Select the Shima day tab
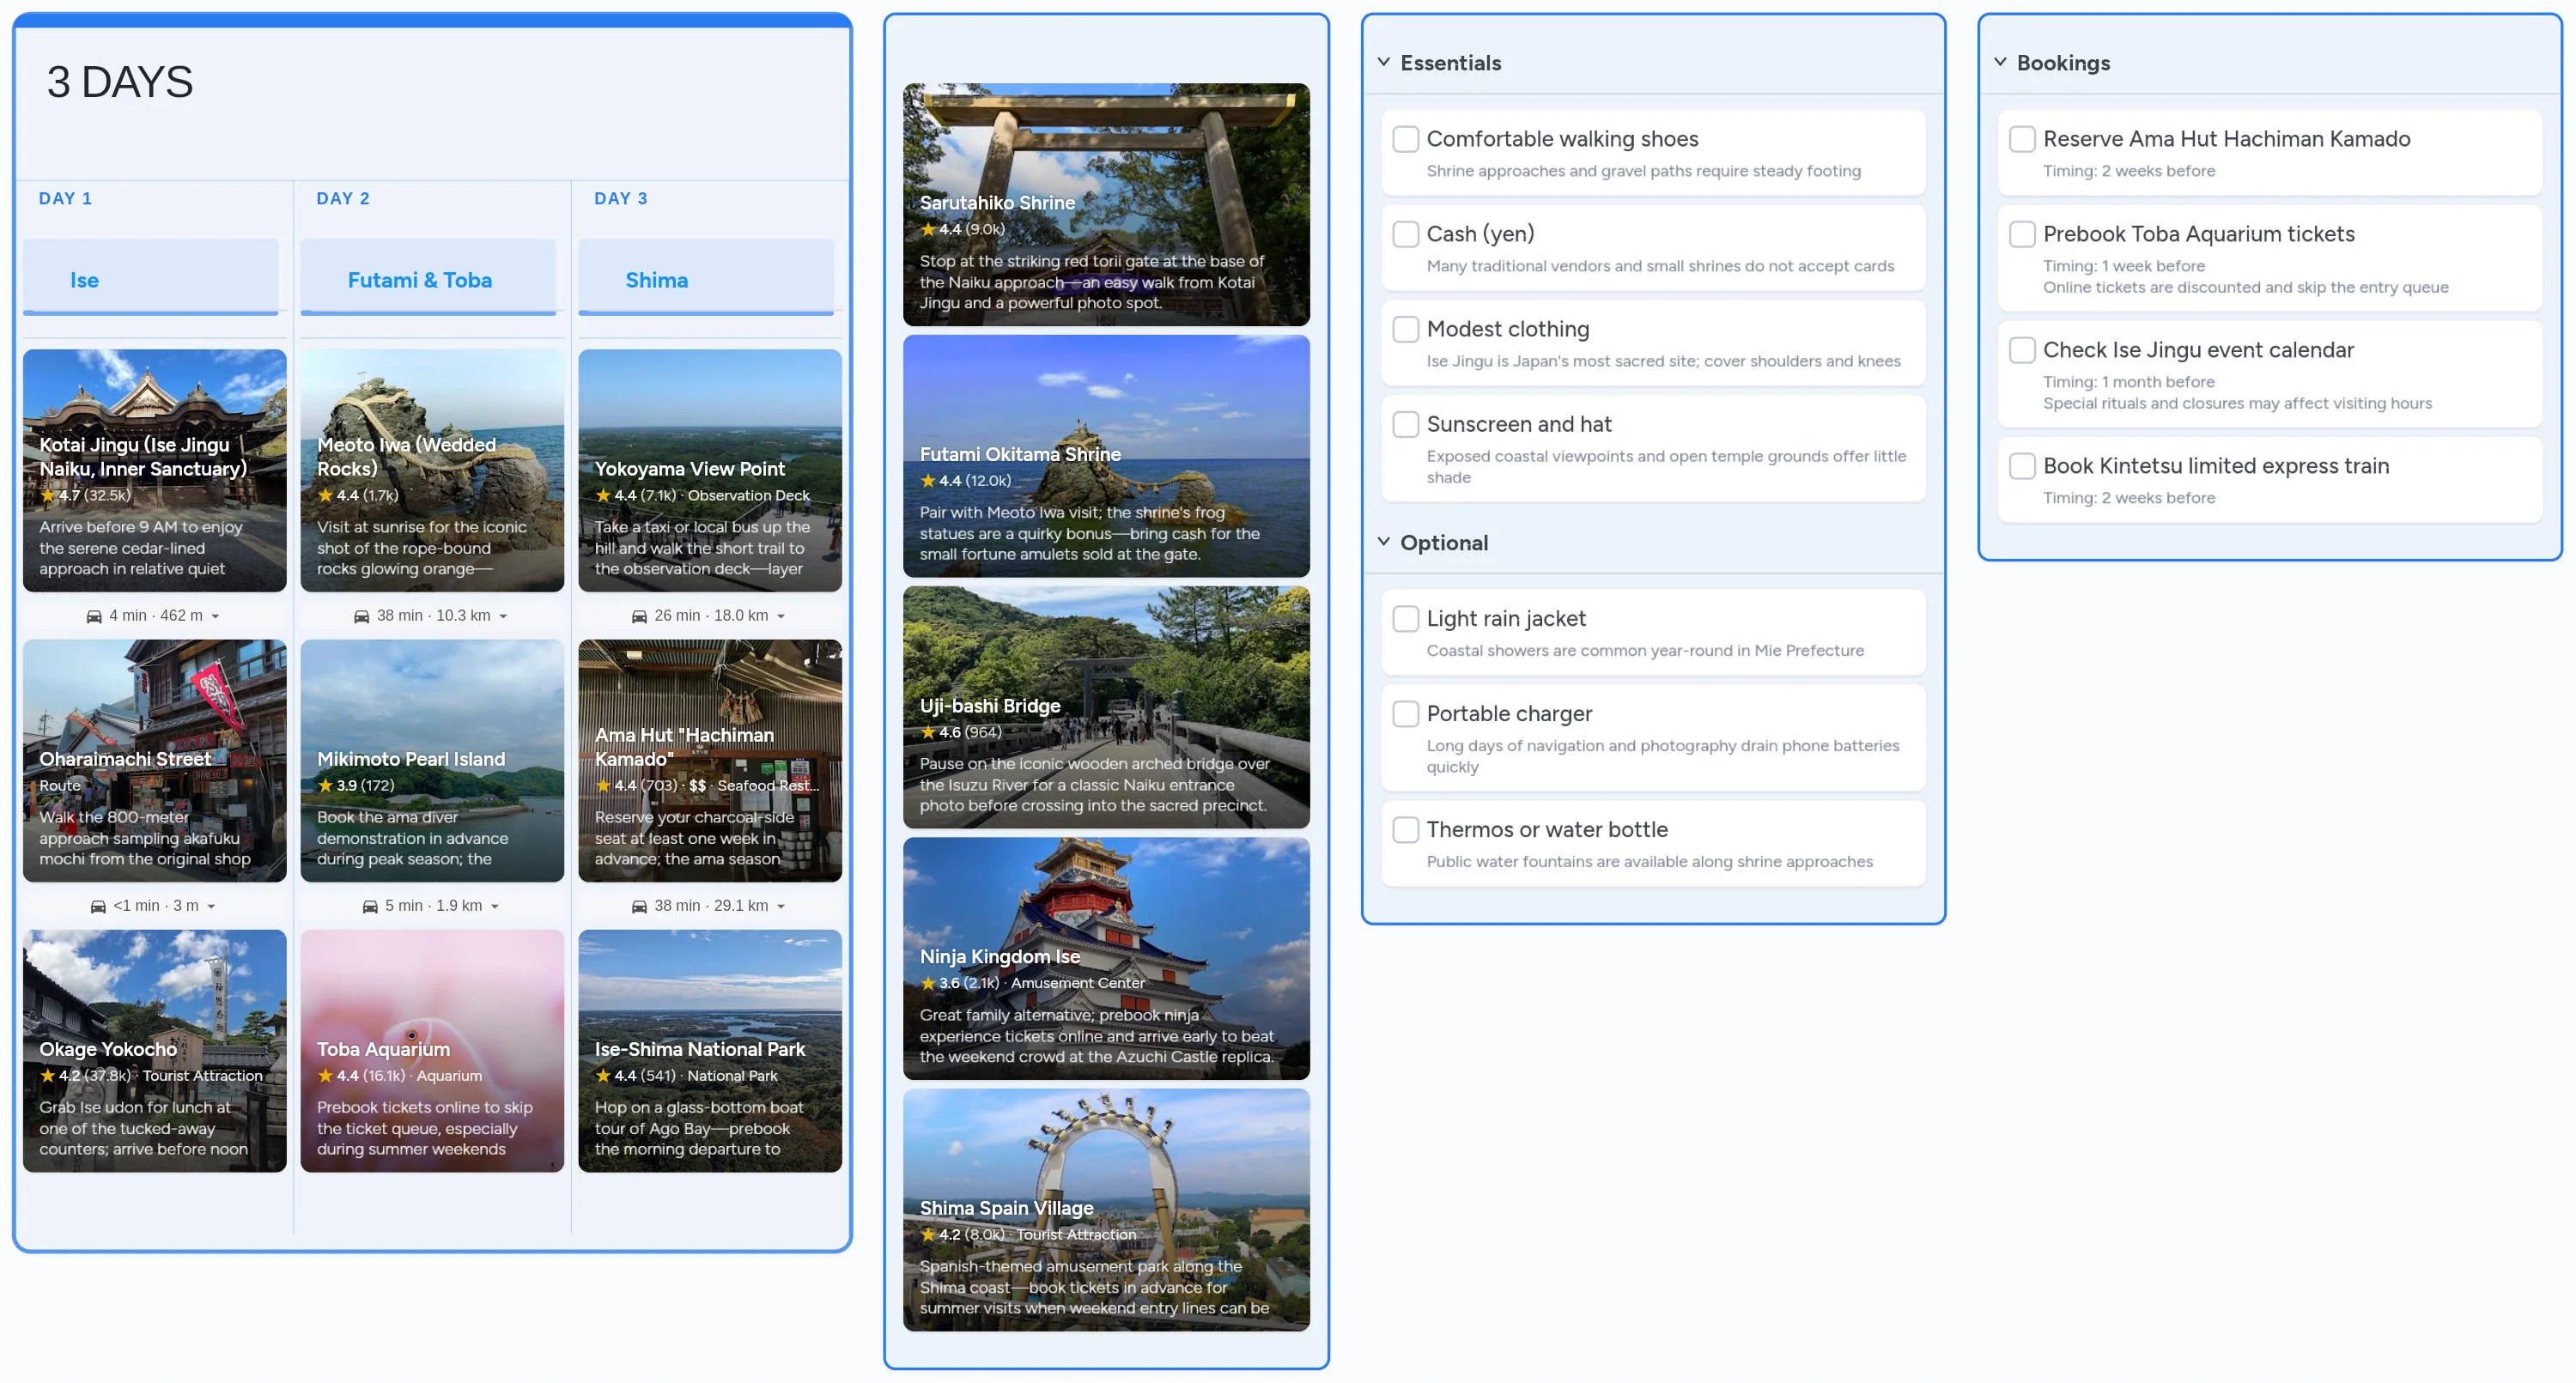This screenshot has width=2576, height=1383. (x=705, y=280)
